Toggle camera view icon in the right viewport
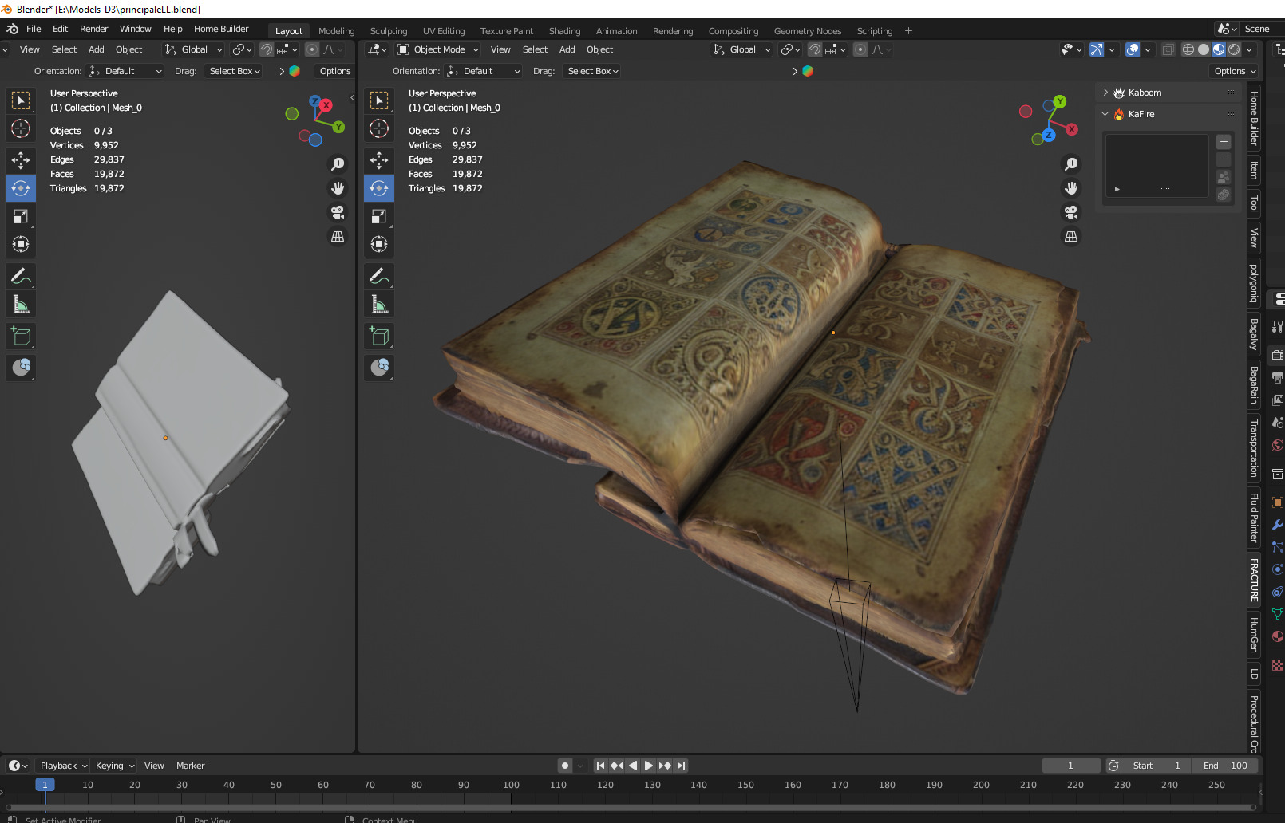This screenshot has width=1285, height=823. 1071,212
